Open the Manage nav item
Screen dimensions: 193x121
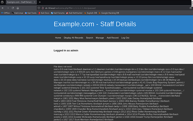pos(100,38)
